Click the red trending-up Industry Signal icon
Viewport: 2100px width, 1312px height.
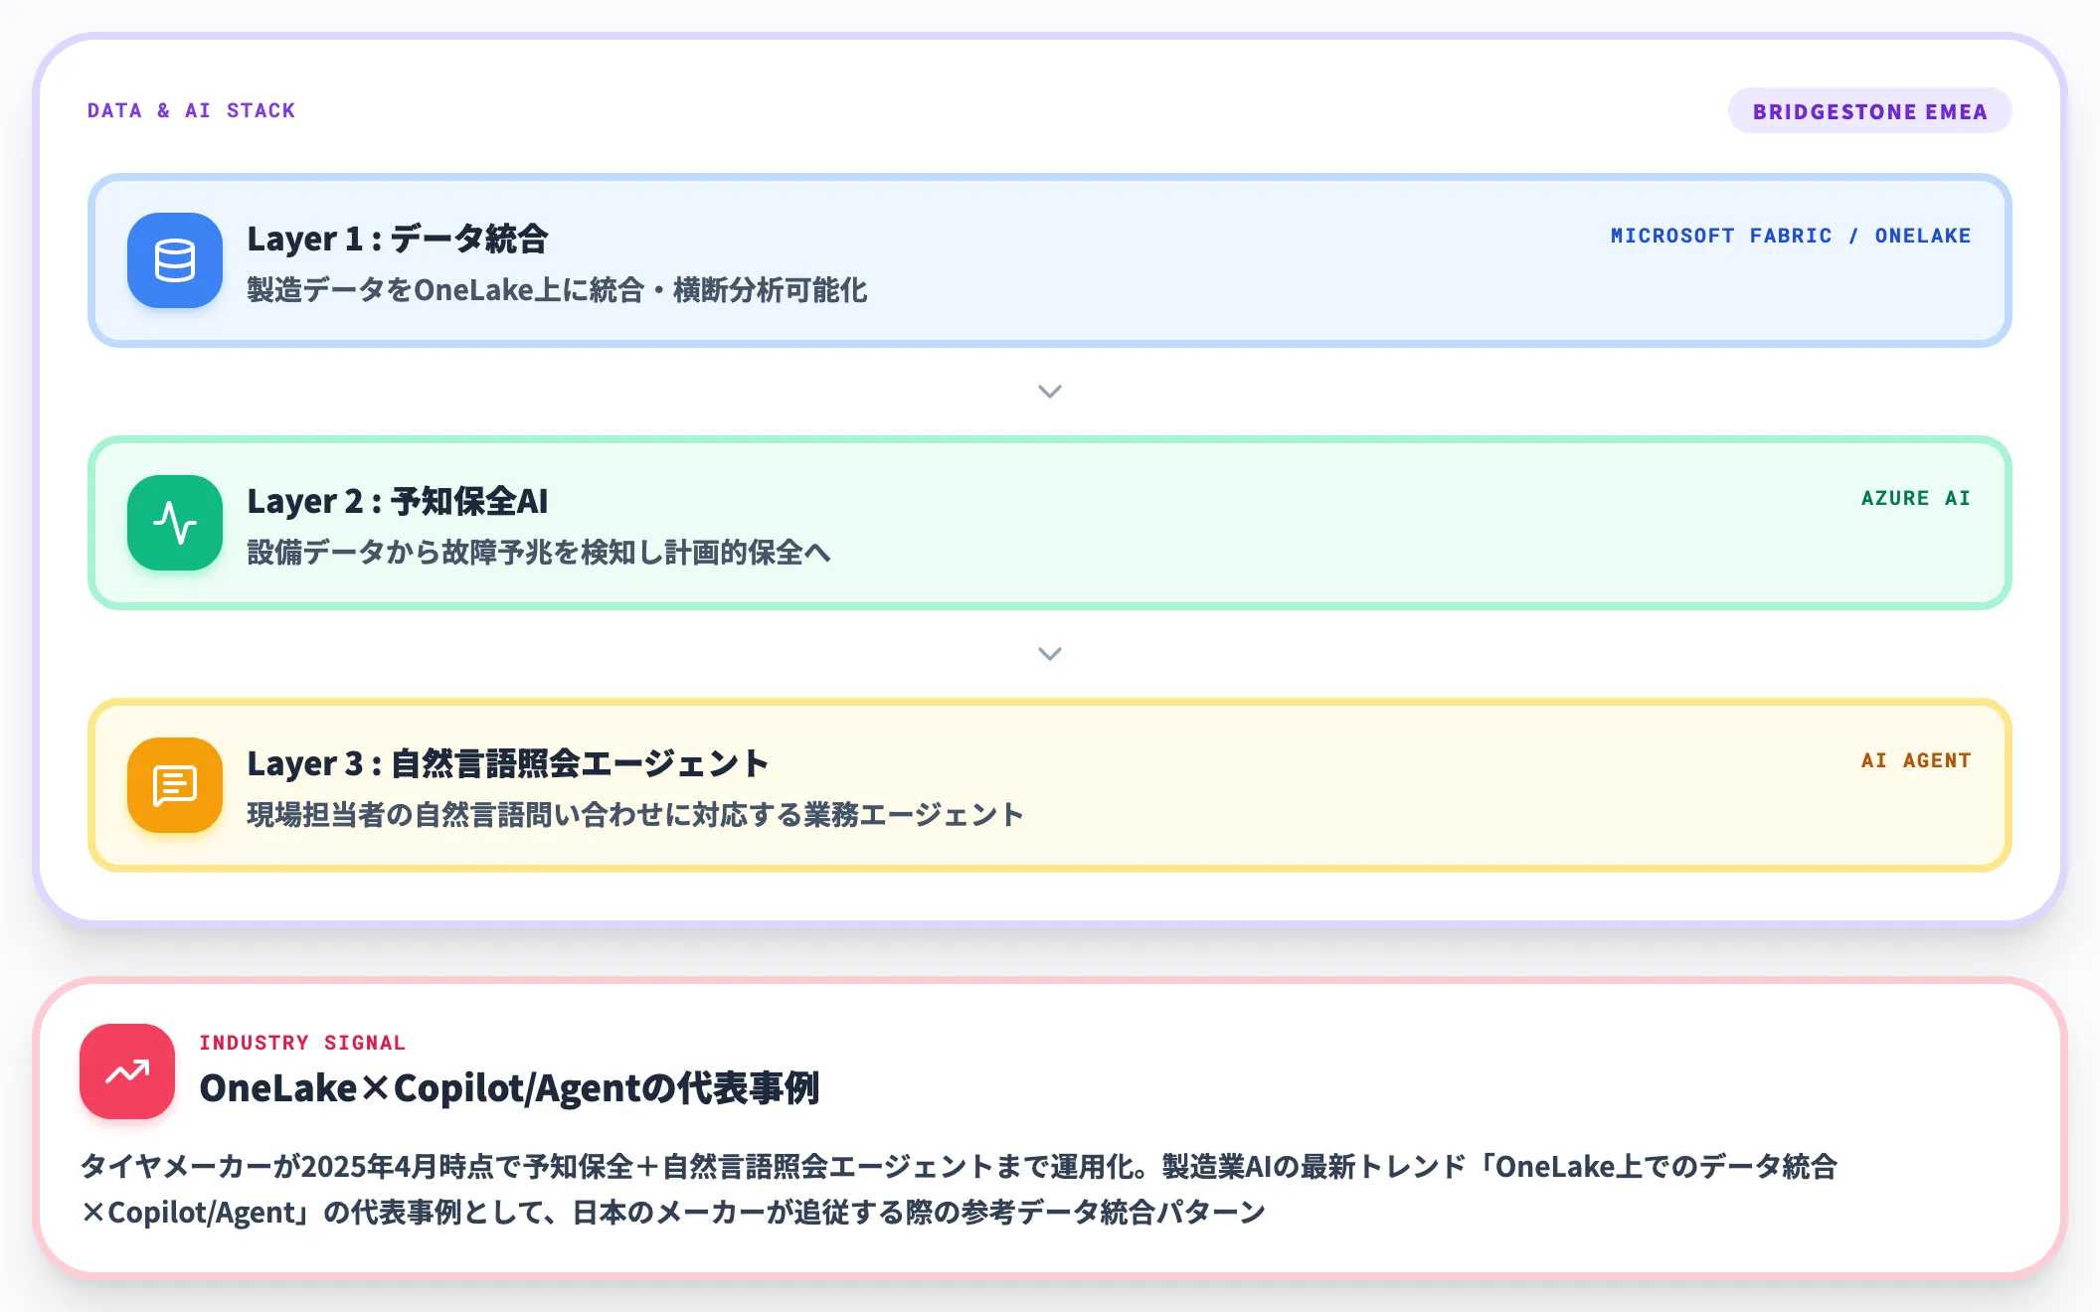(x=127, y=1071)
